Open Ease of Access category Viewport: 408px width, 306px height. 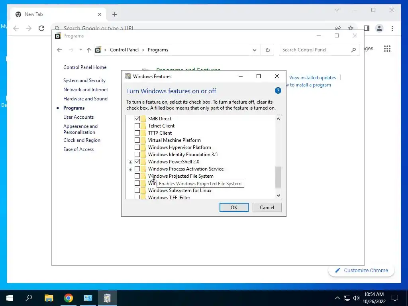78,149
